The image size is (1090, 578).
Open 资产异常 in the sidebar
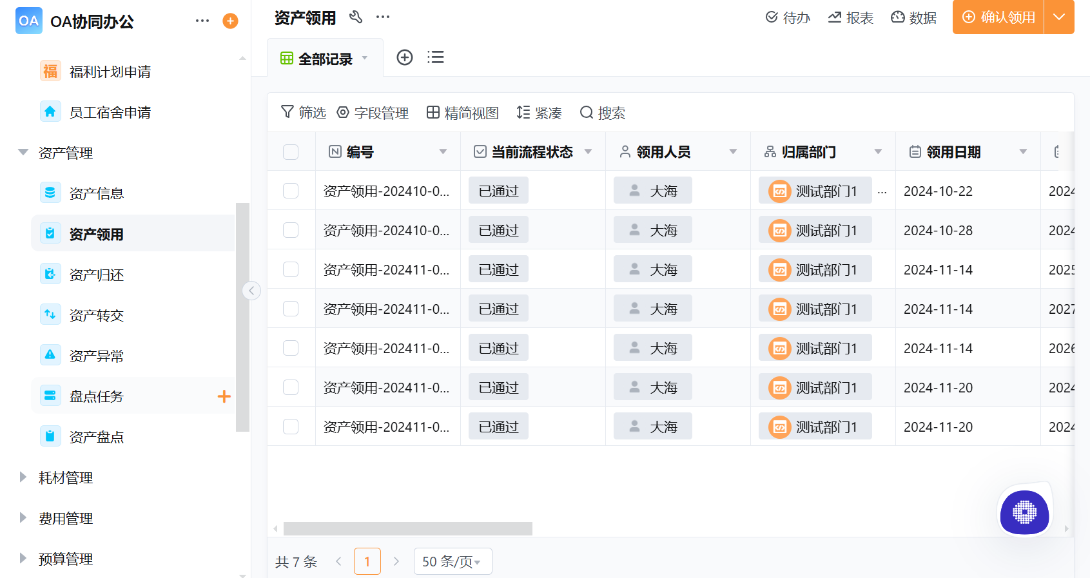[x=97, y=356]
